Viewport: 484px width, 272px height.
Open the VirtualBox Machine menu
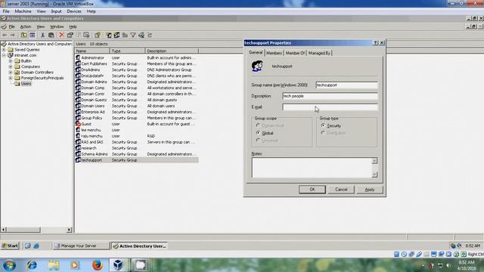[x=23, y=11]
